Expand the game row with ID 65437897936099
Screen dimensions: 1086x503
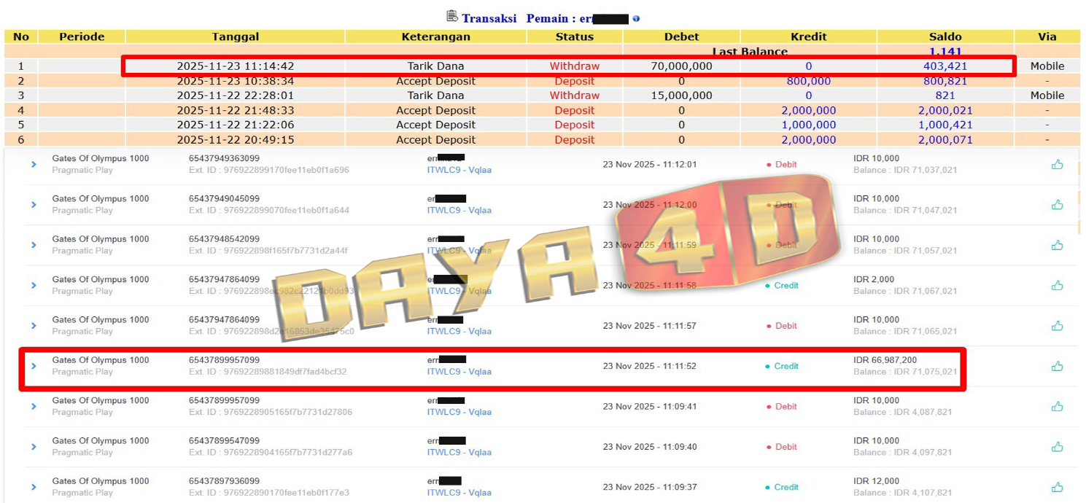[x=34, y=487]
